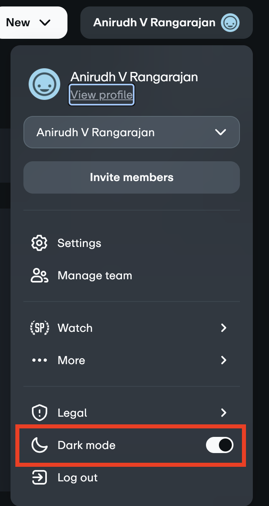Click the Legal shield icon
Viewport: 269px width, 506px height.
click(39, 413)
